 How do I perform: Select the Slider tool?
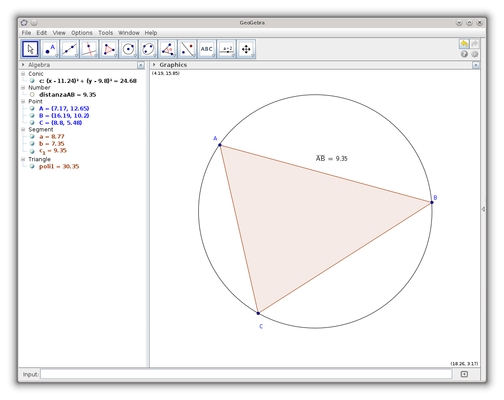point(226,49)
